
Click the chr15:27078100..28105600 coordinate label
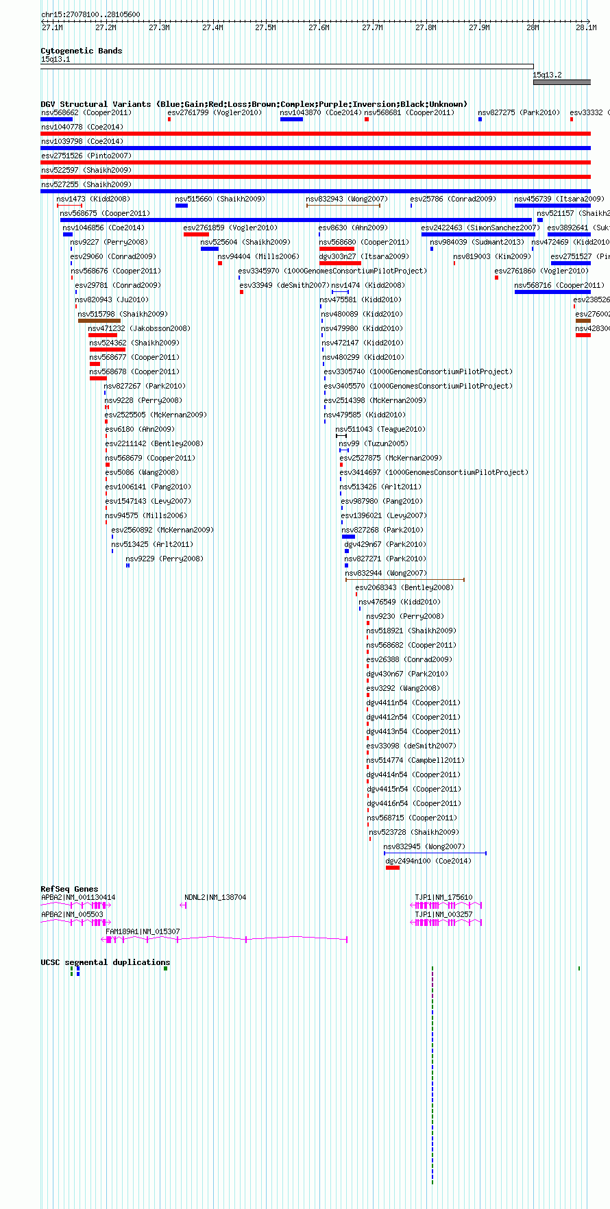(x=90, y=14)
